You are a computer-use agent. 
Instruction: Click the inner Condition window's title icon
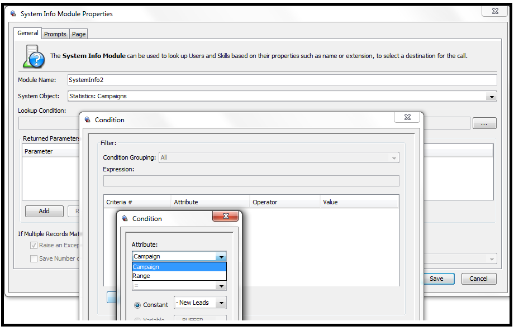pos(124,219)
